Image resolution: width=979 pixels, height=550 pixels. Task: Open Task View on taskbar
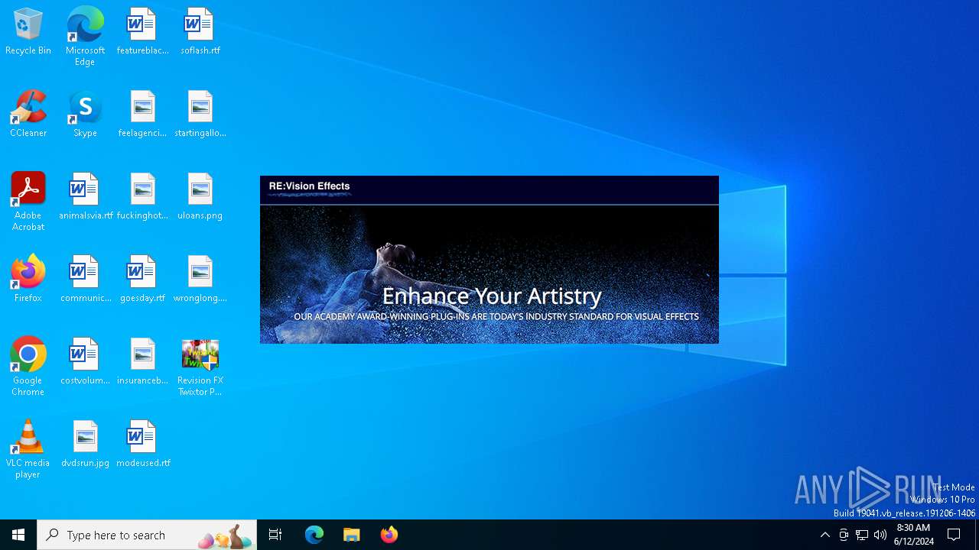275,535
